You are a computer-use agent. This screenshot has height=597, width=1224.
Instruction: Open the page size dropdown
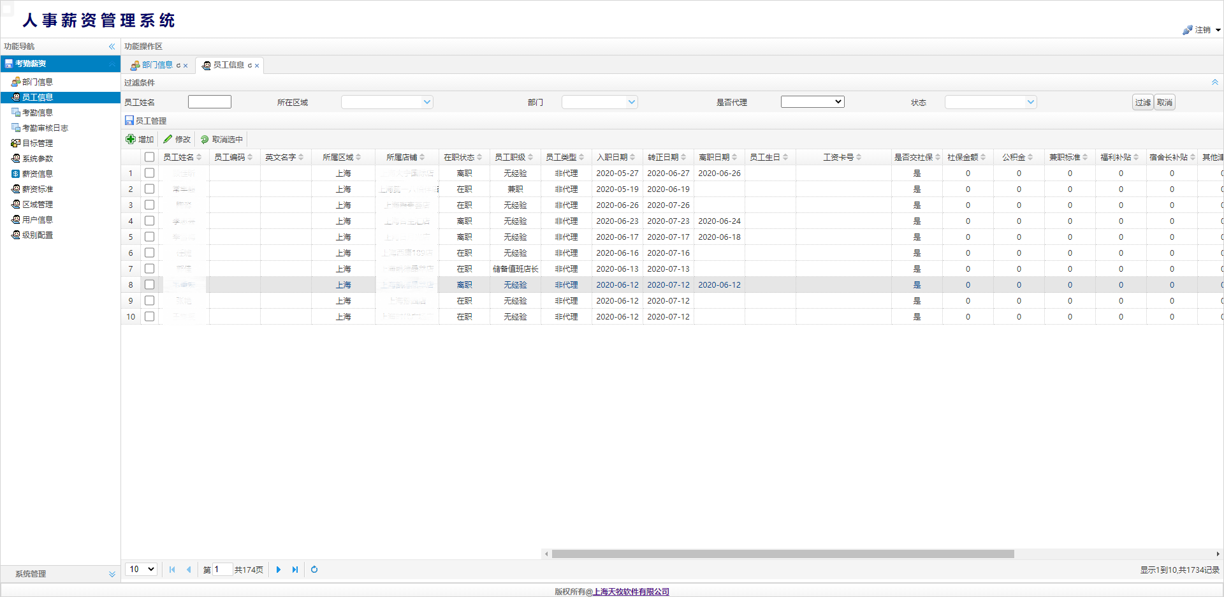coord(142,570)
